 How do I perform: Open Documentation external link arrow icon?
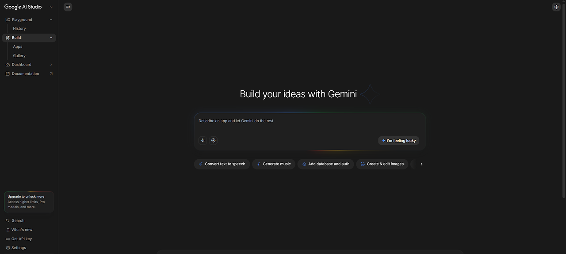(x=51, y=74)
